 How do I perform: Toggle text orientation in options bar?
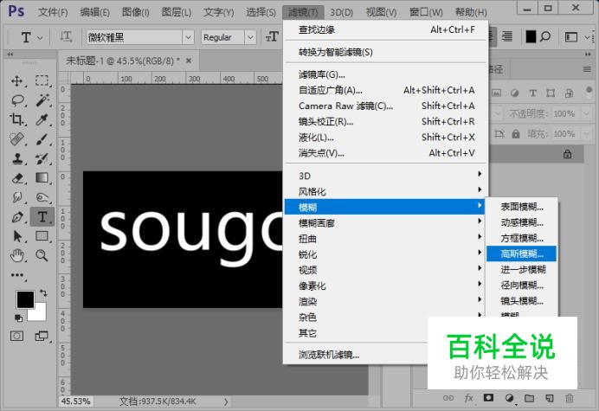pos(66,36)
